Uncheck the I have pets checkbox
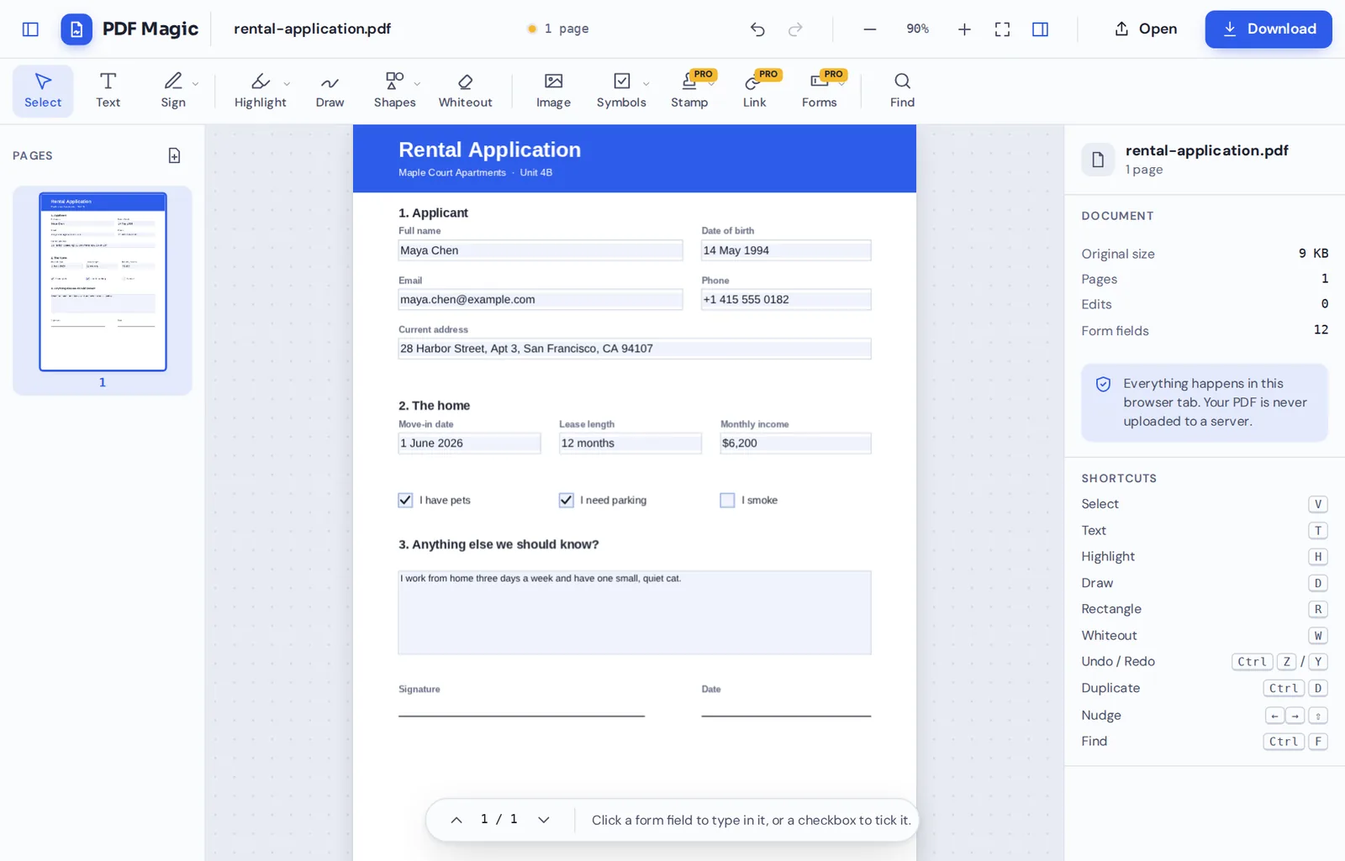Screen dimensions: 1345x861 (x=405, y=500)
